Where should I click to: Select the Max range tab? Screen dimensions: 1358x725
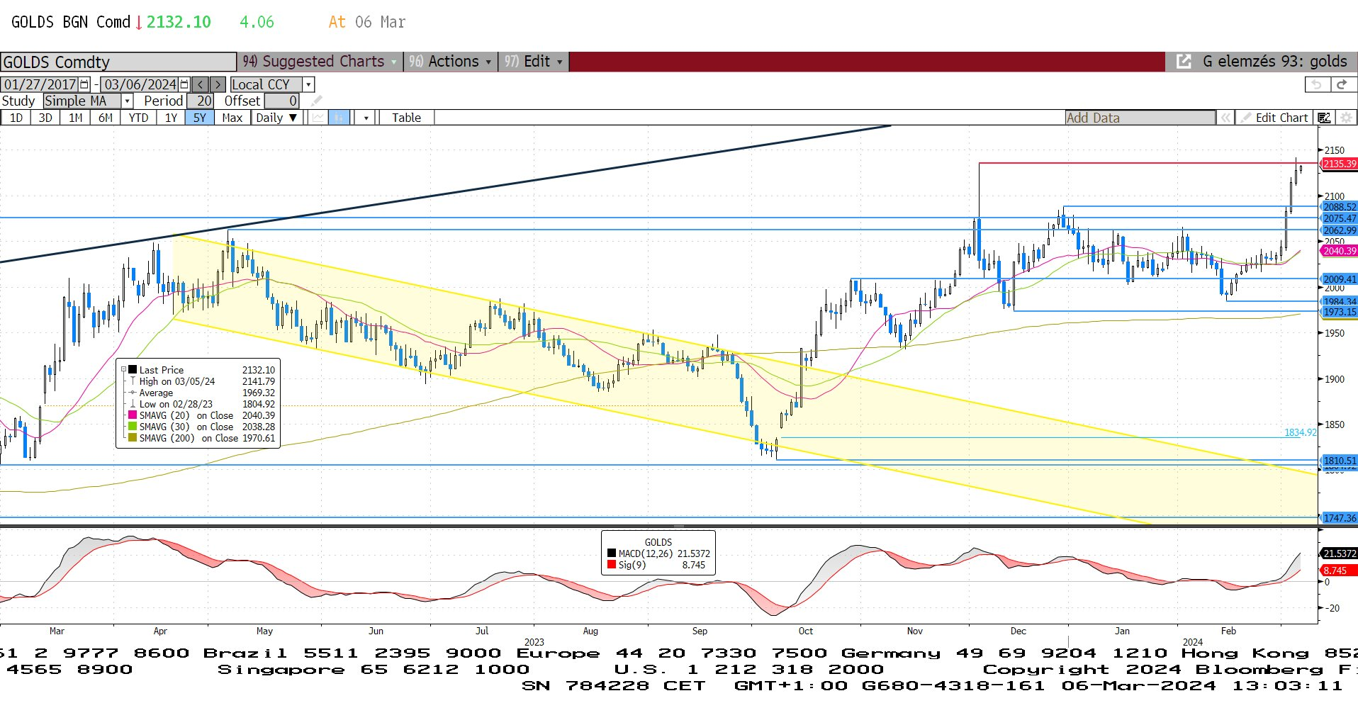(232, 118)
